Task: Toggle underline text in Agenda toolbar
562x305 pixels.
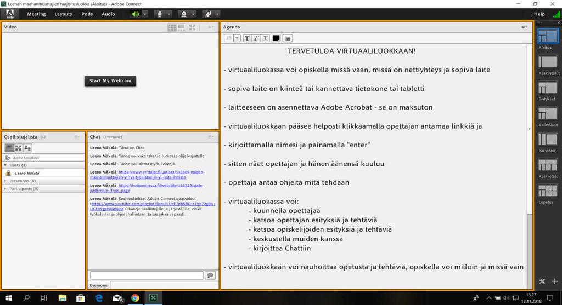Action: pyautogui.click(x=266, y=38)
